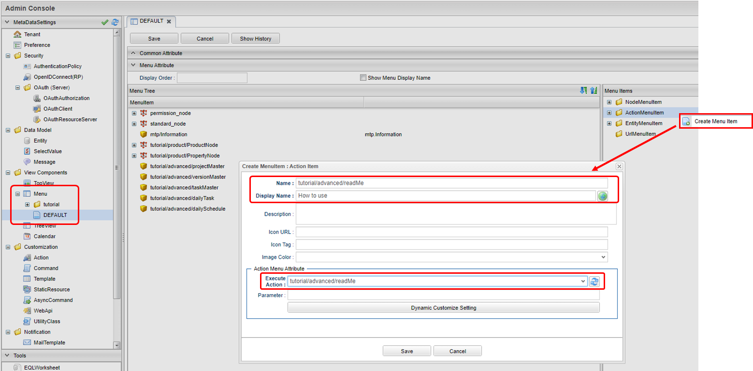Viewport: 753px width, 371px height.
Task: Click the Display Order field
Action: [212, 78]
